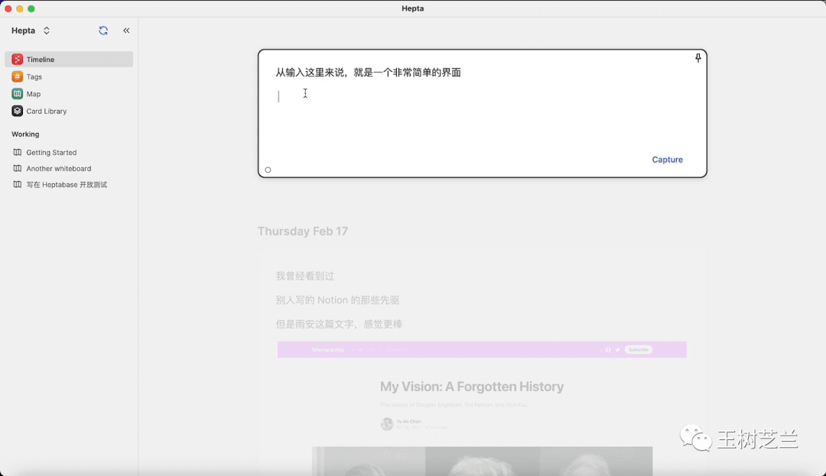Click the sync refresh icon
This screenshot has width=826, height=476.
pyautogui.click(x=103, y=31)
